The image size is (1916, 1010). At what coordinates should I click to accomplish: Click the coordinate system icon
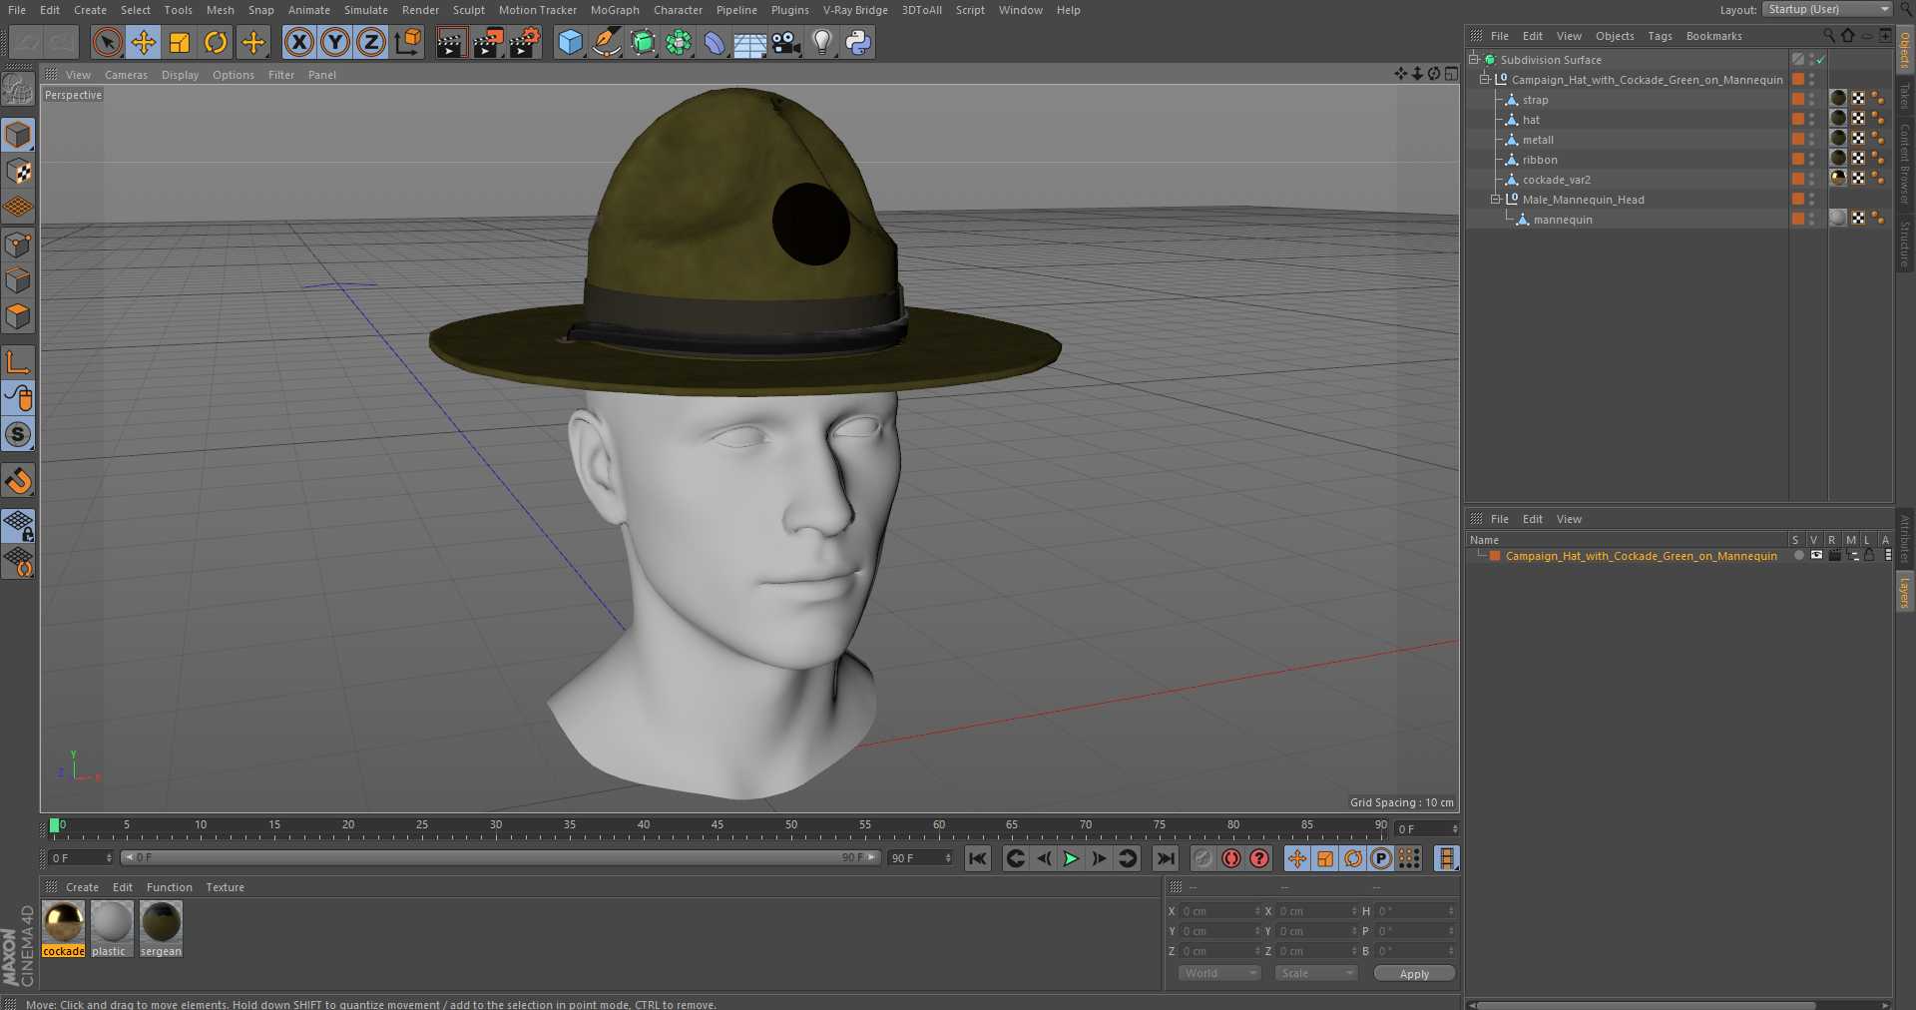pyautogui.click(x=408, y=42)
